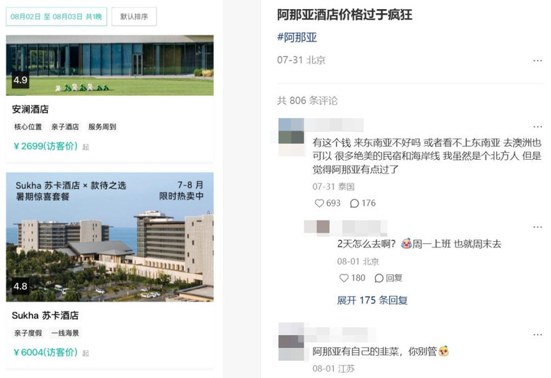Open the 安澜酒店 photo
551x378 pixels.
click(x=110, y=65)
